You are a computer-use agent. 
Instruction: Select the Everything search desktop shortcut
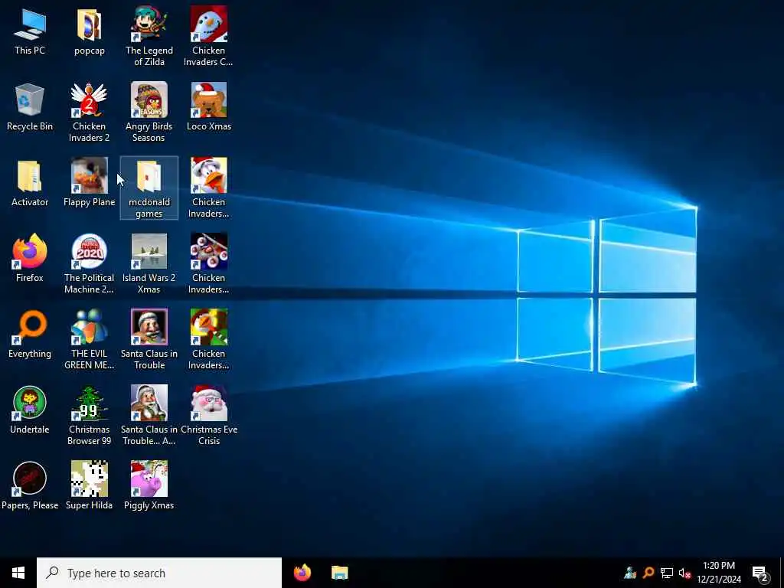30,335
